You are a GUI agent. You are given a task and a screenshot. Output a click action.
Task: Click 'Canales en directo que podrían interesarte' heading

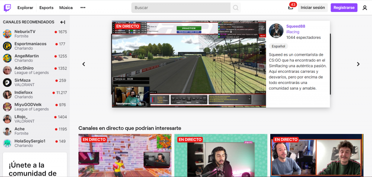pyautogui.click(x=130, y=128)
